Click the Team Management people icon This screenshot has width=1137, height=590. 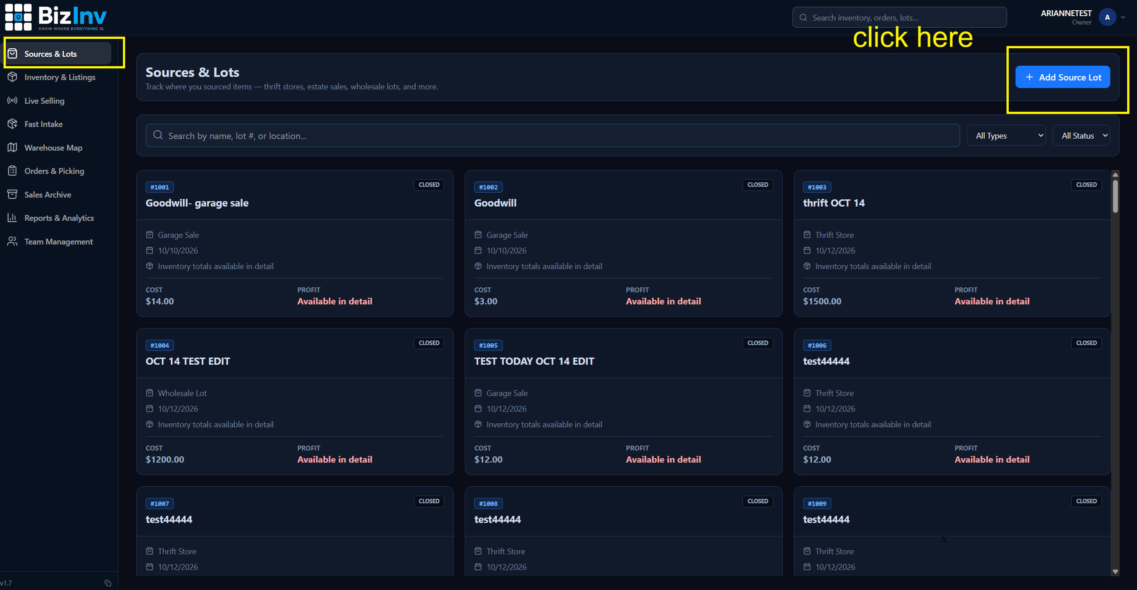(13, 241)
